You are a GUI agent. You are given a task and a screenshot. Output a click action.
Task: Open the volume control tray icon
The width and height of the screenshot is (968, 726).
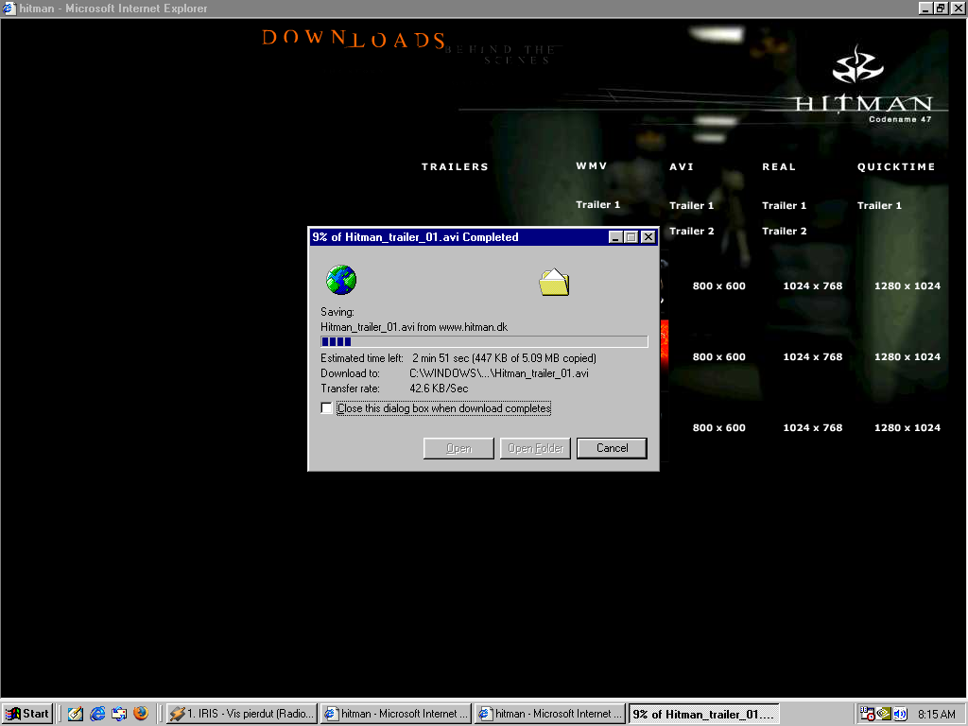[900, 714]
